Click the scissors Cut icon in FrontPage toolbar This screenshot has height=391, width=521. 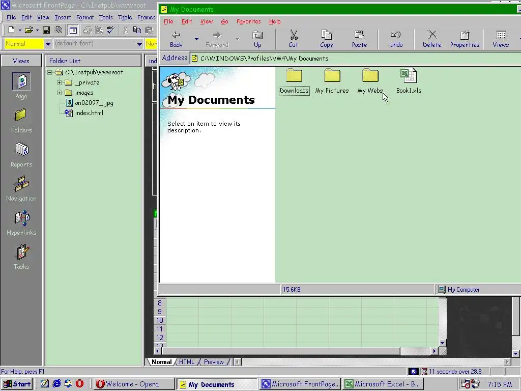(x=125, y=30)
